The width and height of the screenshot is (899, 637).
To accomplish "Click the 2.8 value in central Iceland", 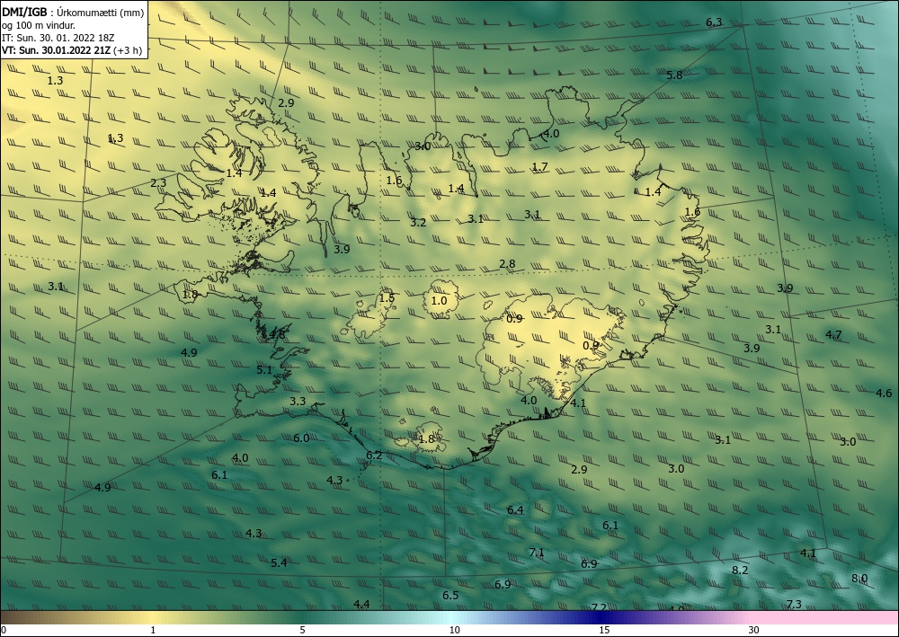I will [x=507, y=264].
